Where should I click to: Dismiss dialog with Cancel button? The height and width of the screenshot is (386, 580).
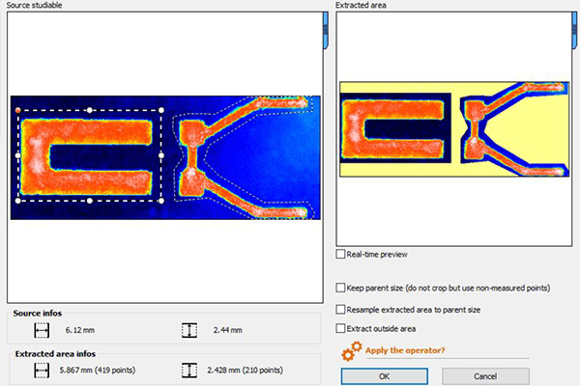485,376
